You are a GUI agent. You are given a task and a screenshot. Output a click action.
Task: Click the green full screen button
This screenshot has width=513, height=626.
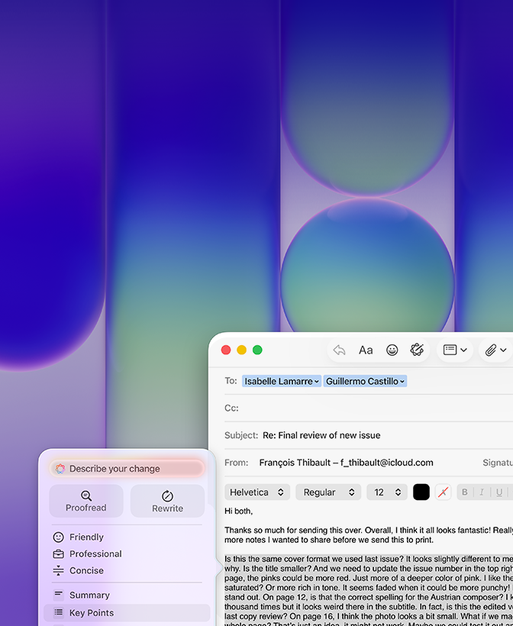coord(257,350)
